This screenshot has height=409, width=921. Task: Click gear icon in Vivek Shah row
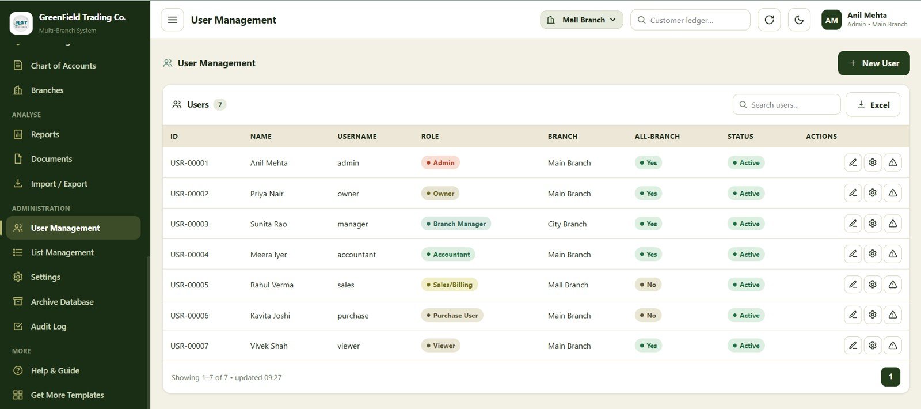click(873, 346)
